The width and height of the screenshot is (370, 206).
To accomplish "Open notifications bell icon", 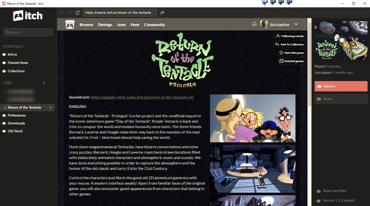I will point(254,24).
